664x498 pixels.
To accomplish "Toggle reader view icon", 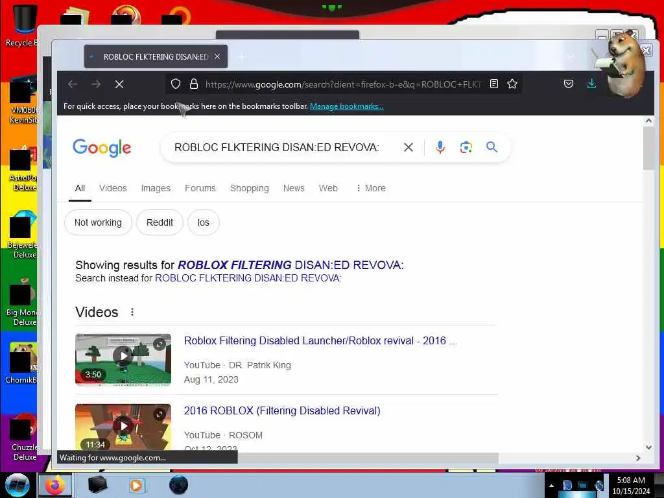I will pyautogui.click(x=493, y=84).
